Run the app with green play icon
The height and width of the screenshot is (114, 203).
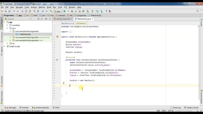[x=65, y=11]
